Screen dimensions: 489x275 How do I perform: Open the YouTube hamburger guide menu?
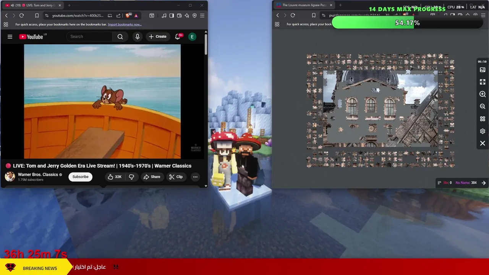(x=10, y=37)
